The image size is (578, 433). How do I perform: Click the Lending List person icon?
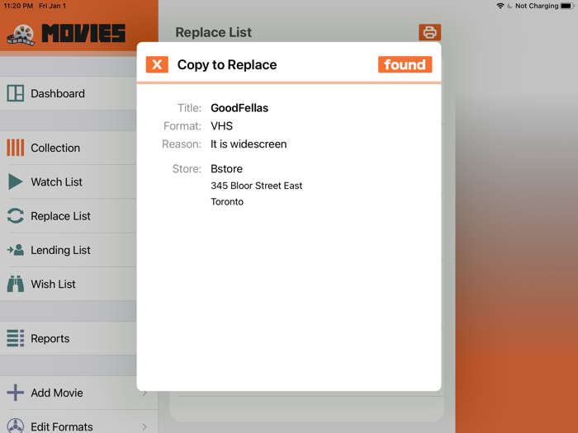pos(16,250)
